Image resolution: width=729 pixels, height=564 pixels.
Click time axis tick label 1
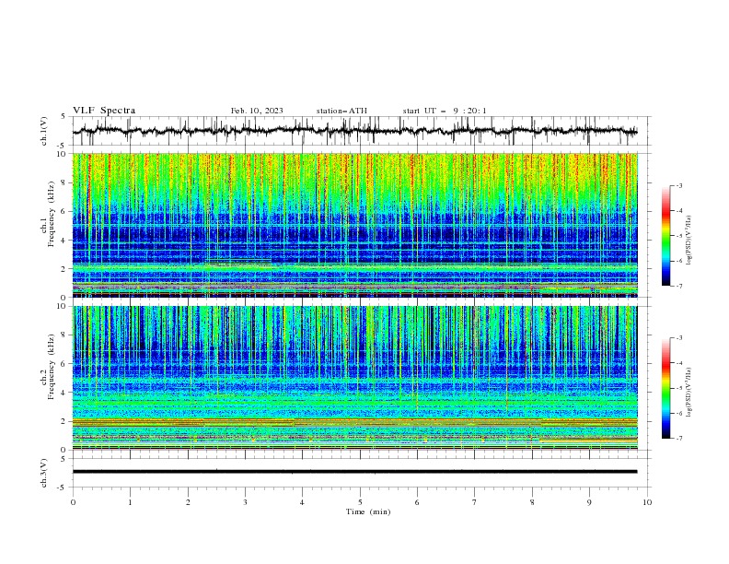130,502
